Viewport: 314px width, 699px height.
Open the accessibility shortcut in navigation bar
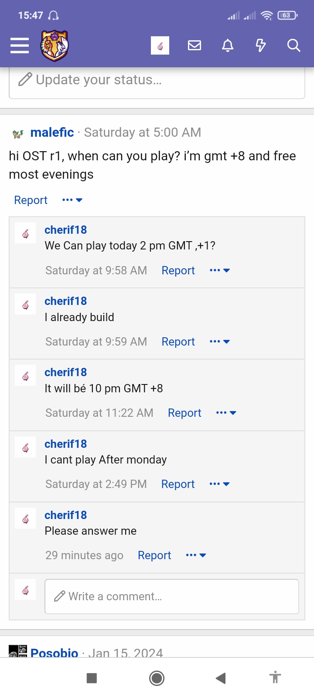point(275,678)
